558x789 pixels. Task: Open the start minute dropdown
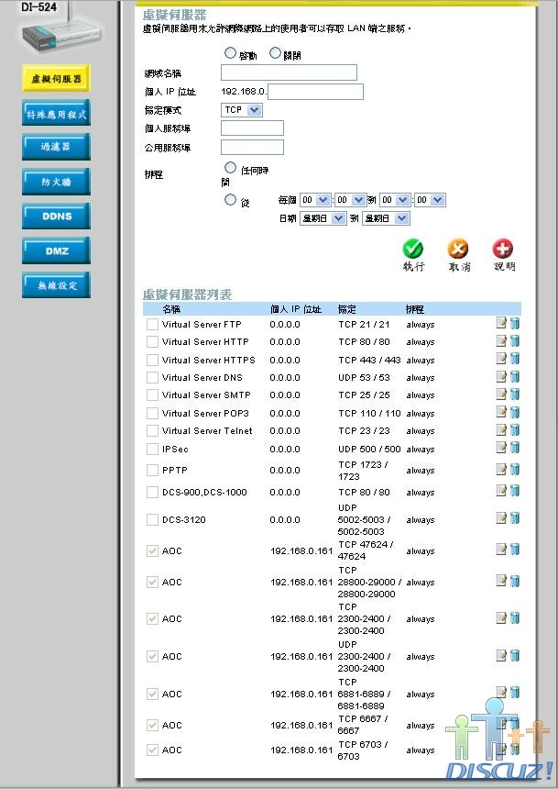click(350, 200)
